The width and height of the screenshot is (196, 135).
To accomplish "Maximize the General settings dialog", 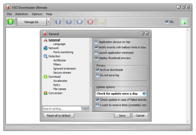I will [142, 34].
